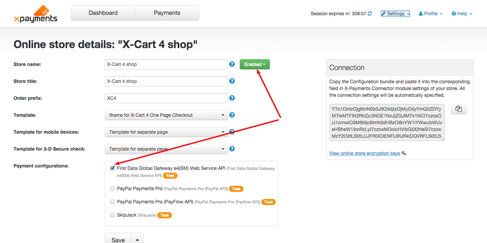The image size is (487, 243).
Task: Open help for 3-D Secure template
Action: coord(232,148)
